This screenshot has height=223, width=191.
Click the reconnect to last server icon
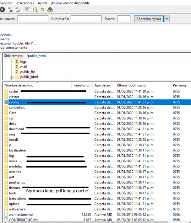(18, 10)
